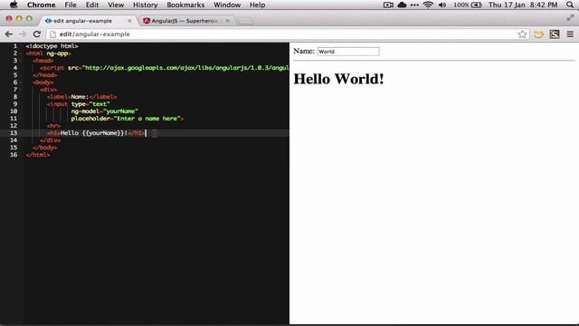Open the File menu

tap(71, 5)
